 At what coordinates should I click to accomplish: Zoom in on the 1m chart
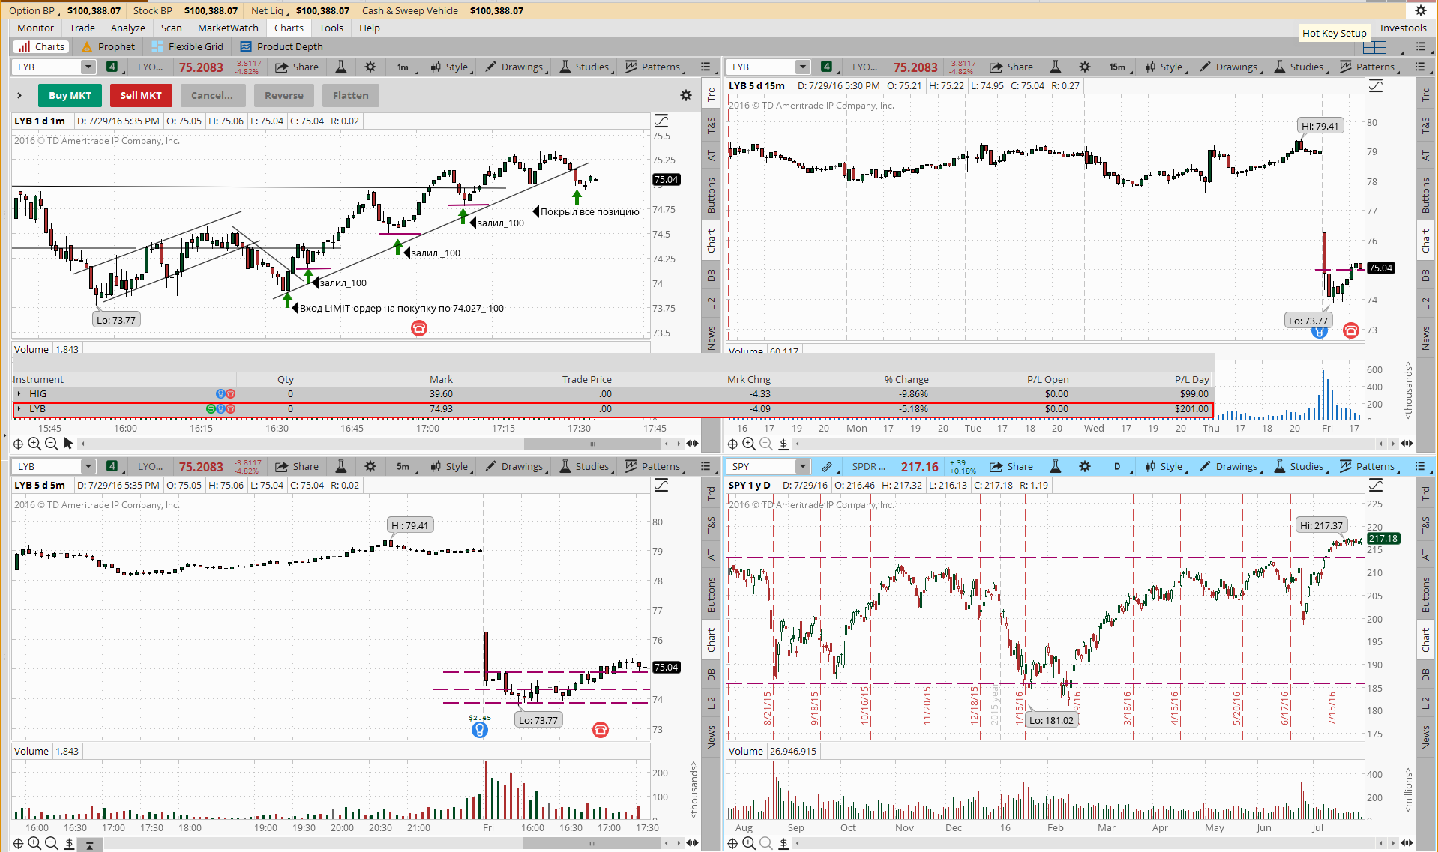[x=34, y=444]
